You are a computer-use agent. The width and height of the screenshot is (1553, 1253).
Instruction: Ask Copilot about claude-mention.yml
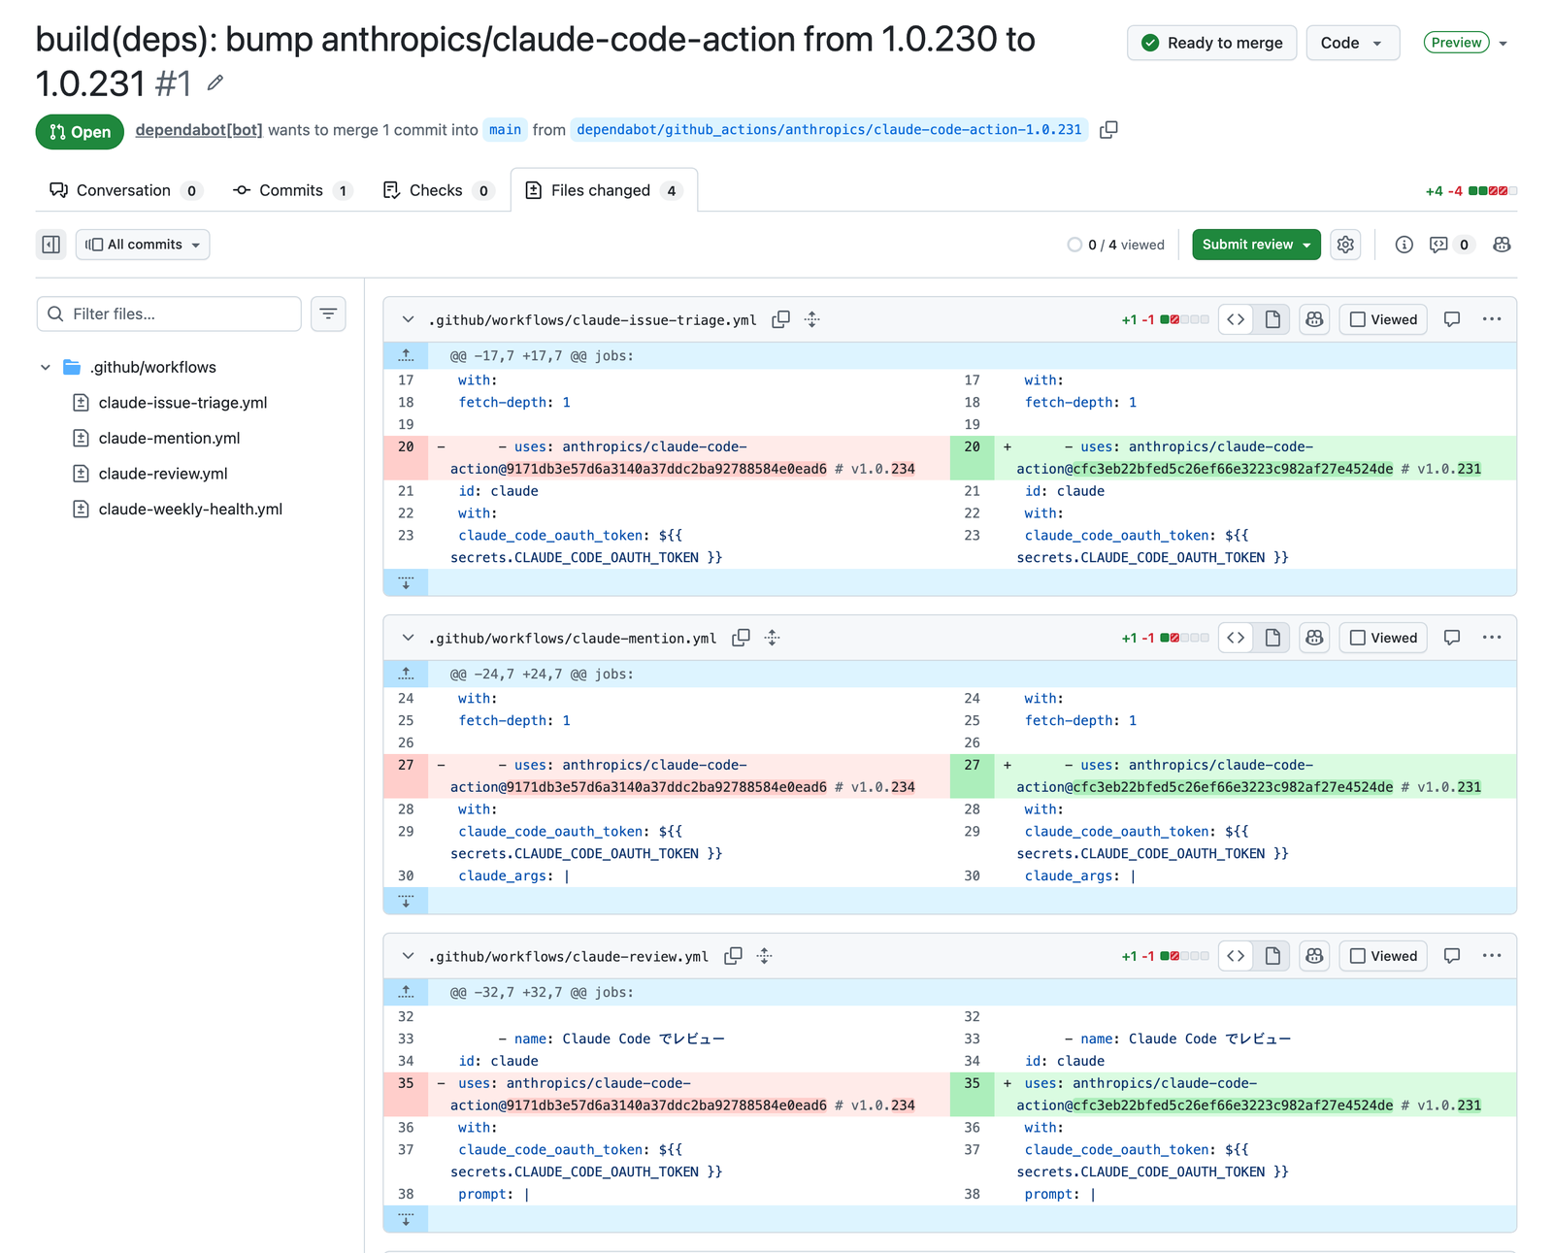tap(1314, 638)
